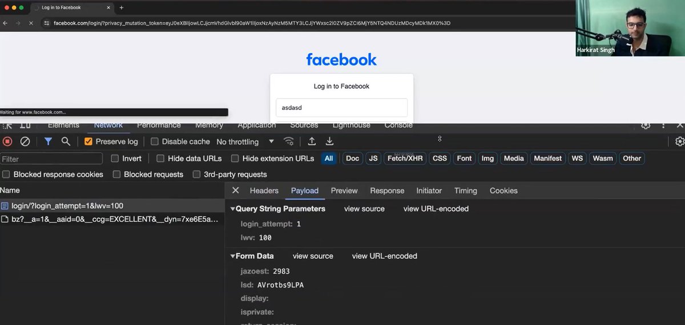Filter requests by CSS type
Screen dimensions: 685x325
pos(440,159)
